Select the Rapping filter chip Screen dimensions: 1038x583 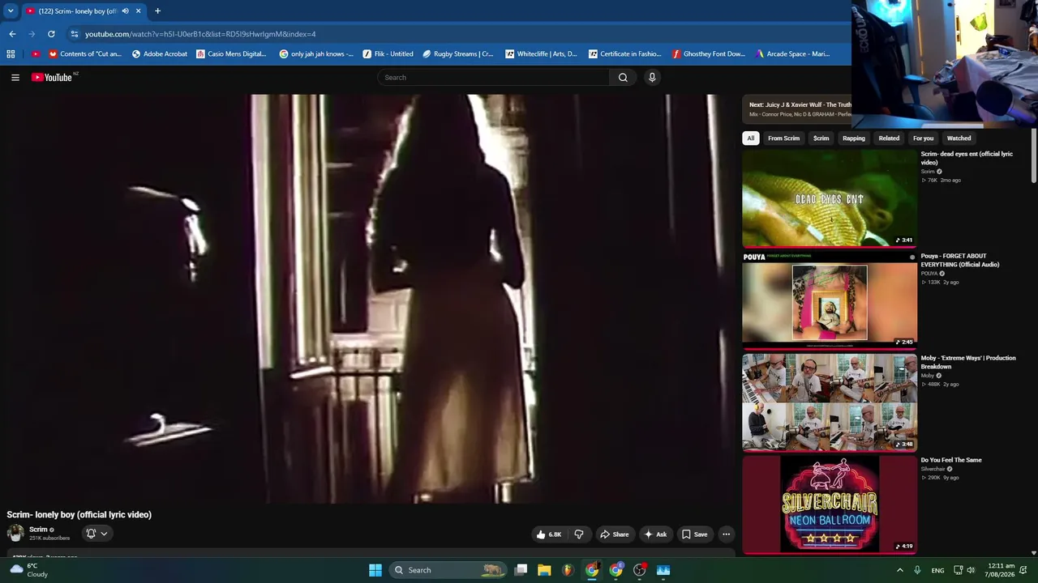pos(854,138)
